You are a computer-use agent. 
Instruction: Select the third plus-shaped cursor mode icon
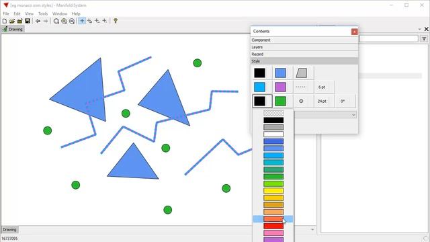point(97,21)
